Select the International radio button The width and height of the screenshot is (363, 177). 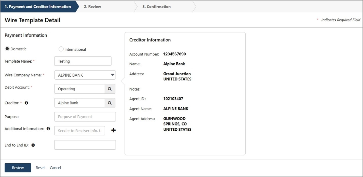[61, 49]
